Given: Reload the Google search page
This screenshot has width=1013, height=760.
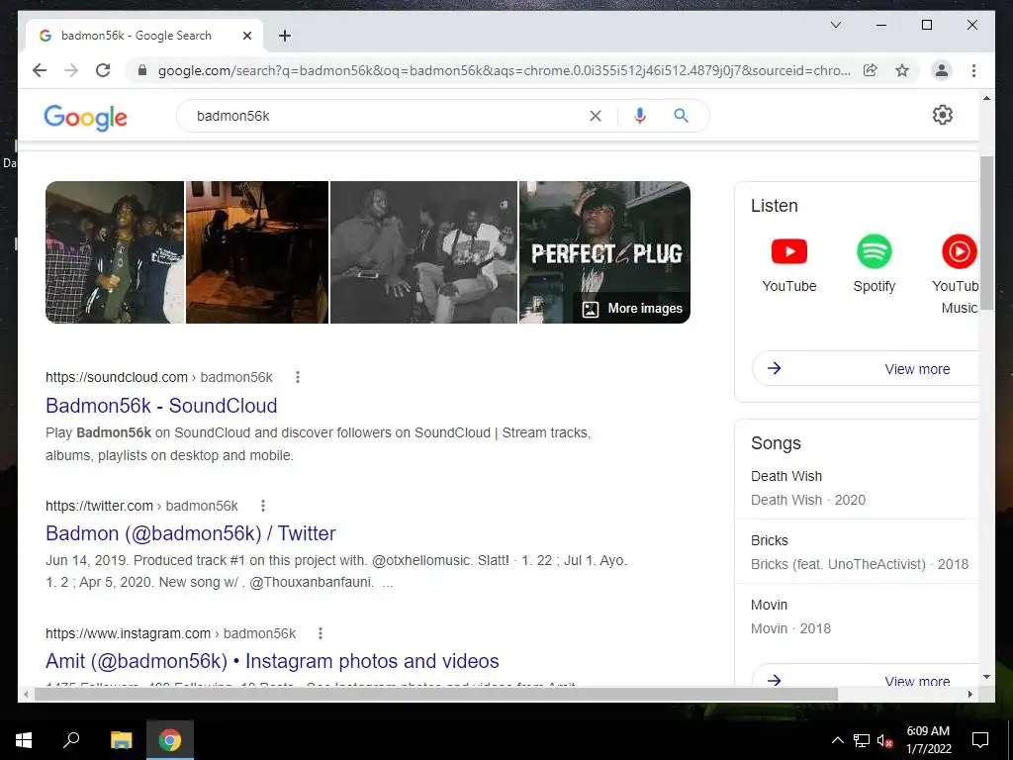Looking at the screenshot, I should tap(103, 70).
